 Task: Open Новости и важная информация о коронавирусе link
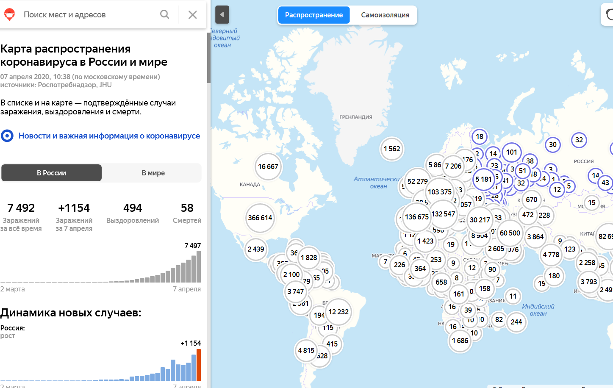(x=109, y=136)
